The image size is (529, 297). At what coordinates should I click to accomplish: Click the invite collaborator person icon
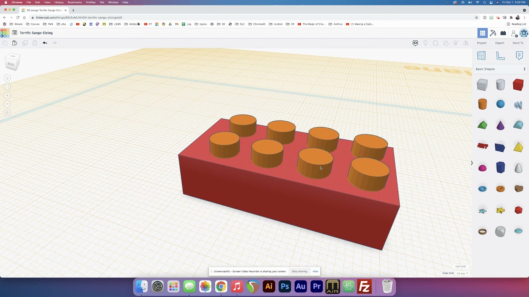pyautogui.click(x=514, y=33)
